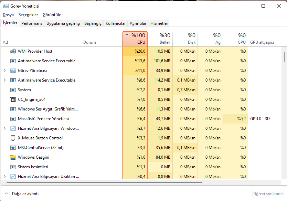This screenshot has width=287, height=201.
Task: Close the Görev Yöneticisi window
Action: [x=279, y=6]
